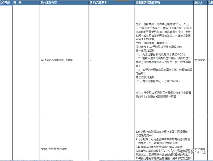Screen dimensions: 213x161
Task: Click cell 双11会员权益包的玩法确定
Action: [x=64, y=60]
